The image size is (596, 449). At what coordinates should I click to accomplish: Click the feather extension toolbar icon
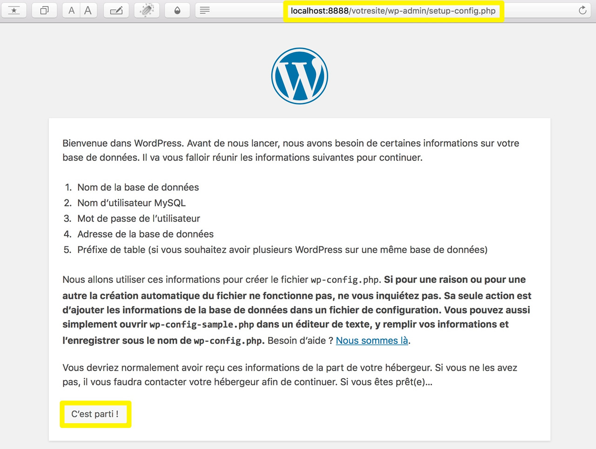tap(147, 10)
